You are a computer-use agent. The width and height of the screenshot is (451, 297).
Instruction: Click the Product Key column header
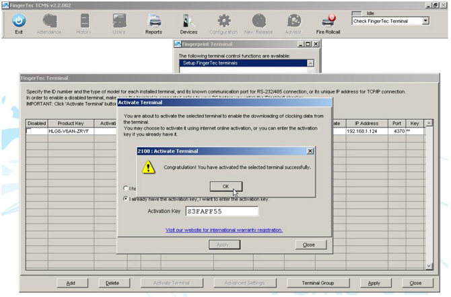[71, 123]
